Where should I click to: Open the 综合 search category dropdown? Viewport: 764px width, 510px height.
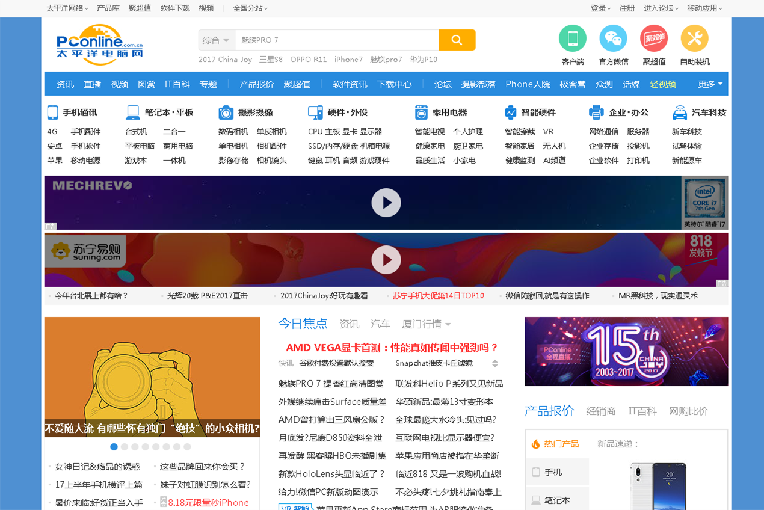(x=217, y=40)
